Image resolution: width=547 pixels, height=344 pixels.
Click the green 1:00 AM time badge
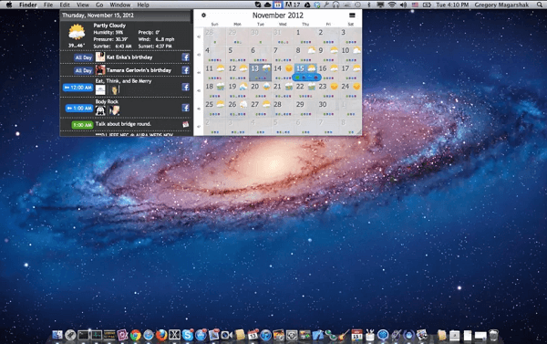pyautogui.click(x=82, y=125)
